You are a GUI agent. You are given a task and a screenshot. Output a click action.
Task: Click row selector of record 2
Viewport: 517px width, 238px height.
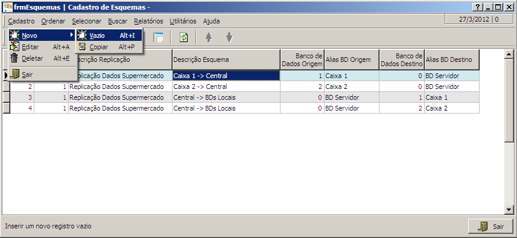coord(7,87)
